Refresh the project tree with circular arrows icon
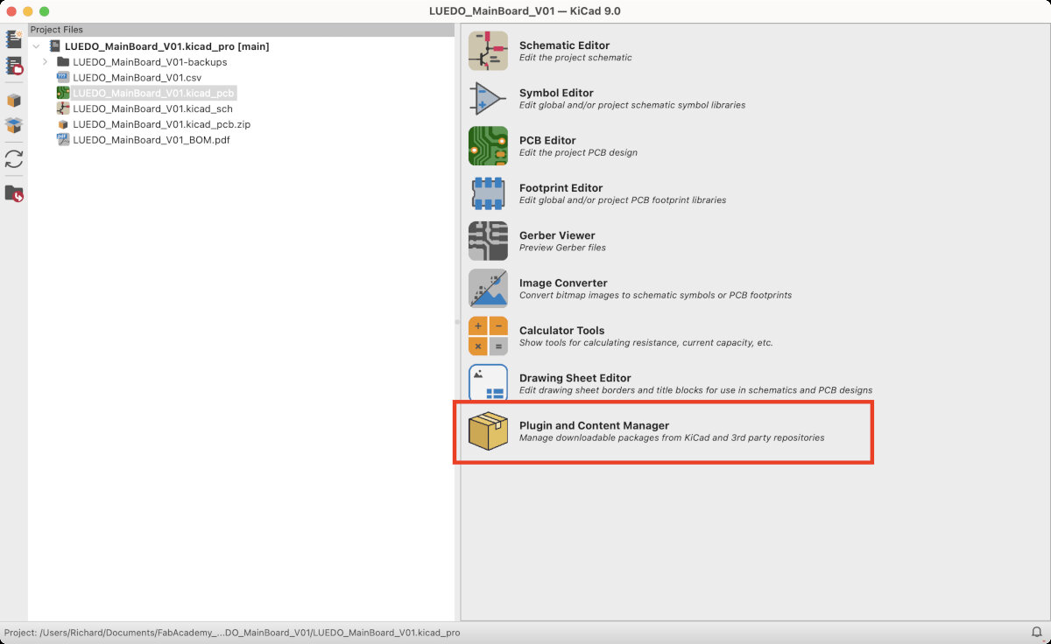Viewport: 1051px width, 644px height. tap(14, 159)
